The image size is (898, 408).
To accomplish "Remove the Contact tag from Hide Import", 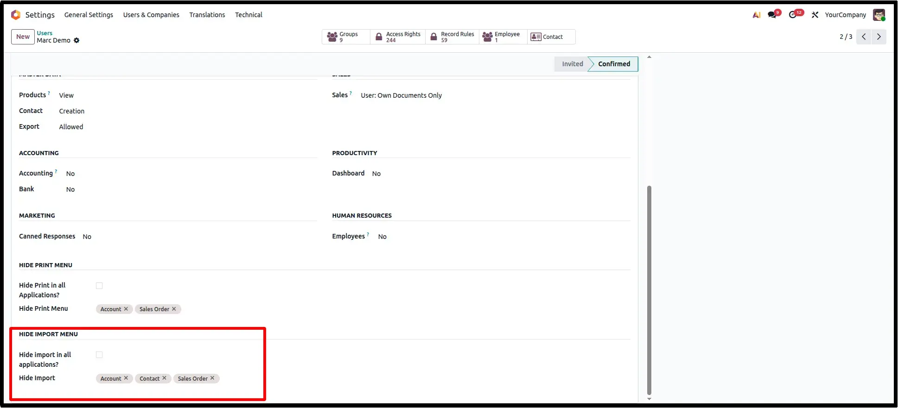I will coord(164,378).
